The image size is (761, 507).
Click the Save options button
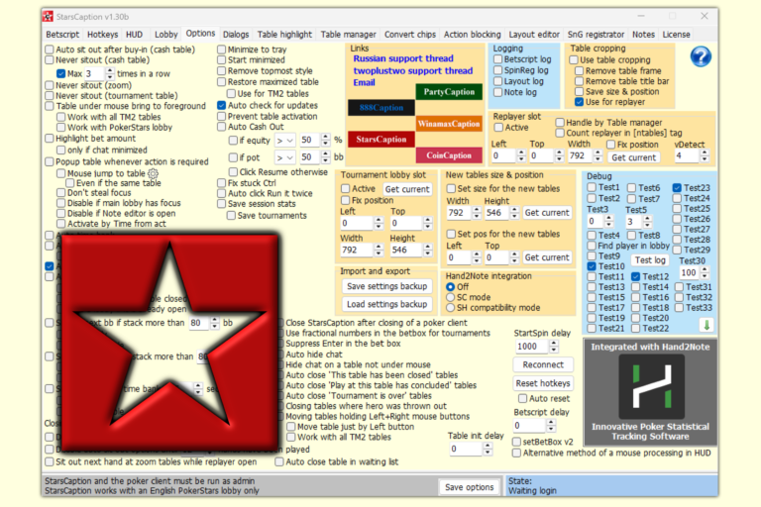tap(470, 487)
